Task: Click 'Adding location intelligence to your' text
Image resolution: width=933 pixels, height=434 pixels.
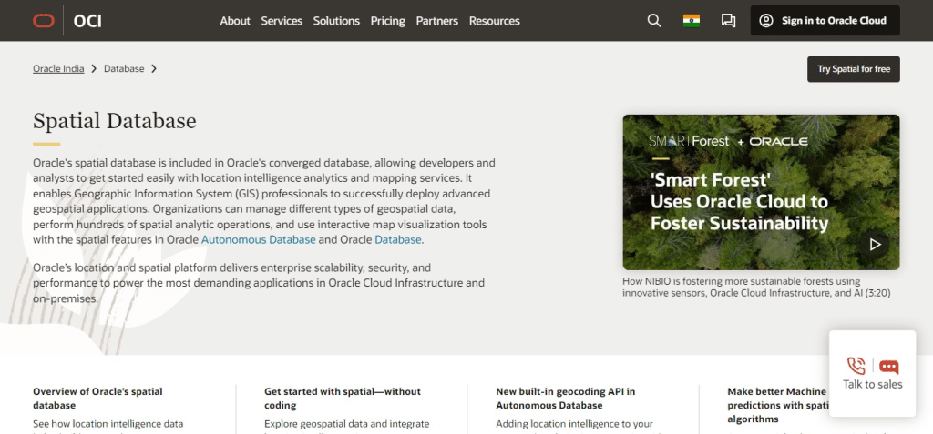Action: [x=574, y=424]
